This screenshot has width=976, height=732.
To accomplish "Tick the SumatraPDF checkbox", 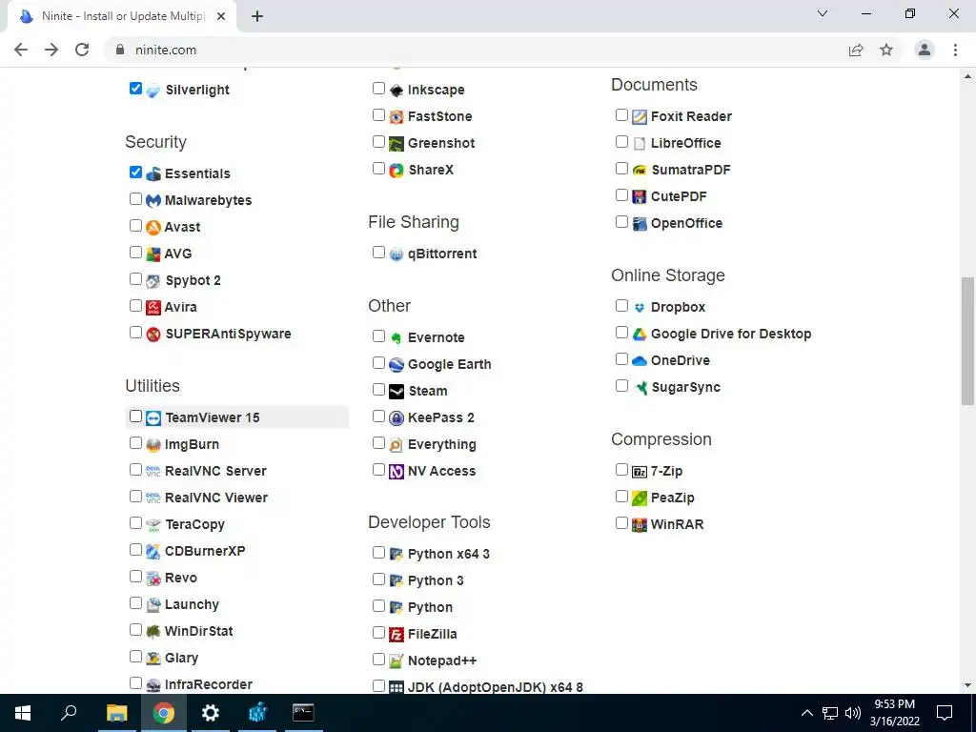I will (621, 169).
